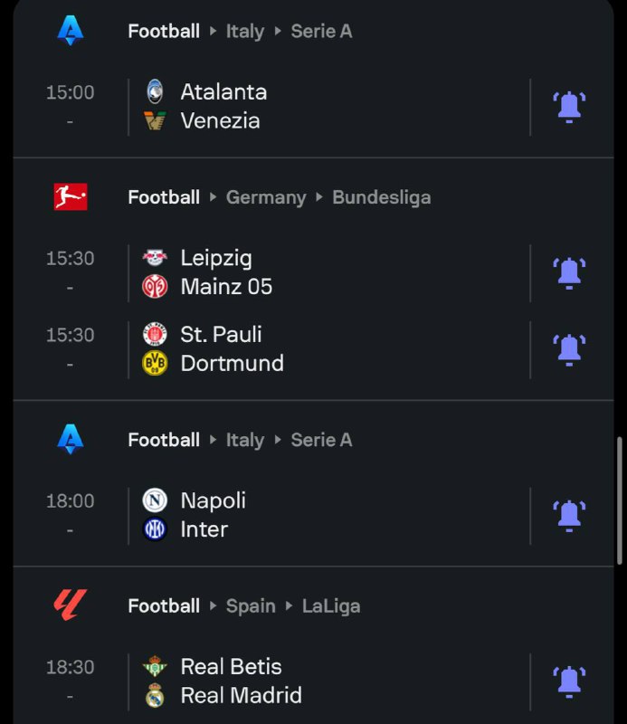
Task: Enable the alert bell for Leipzig vs Mainz 05
Action: (569, 273)
